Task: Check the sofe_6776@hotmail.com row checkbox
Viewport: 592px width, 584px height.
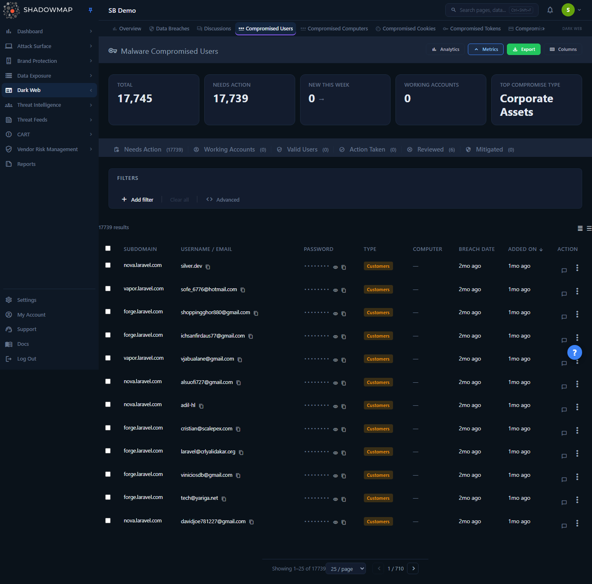Action: (108, 288)
